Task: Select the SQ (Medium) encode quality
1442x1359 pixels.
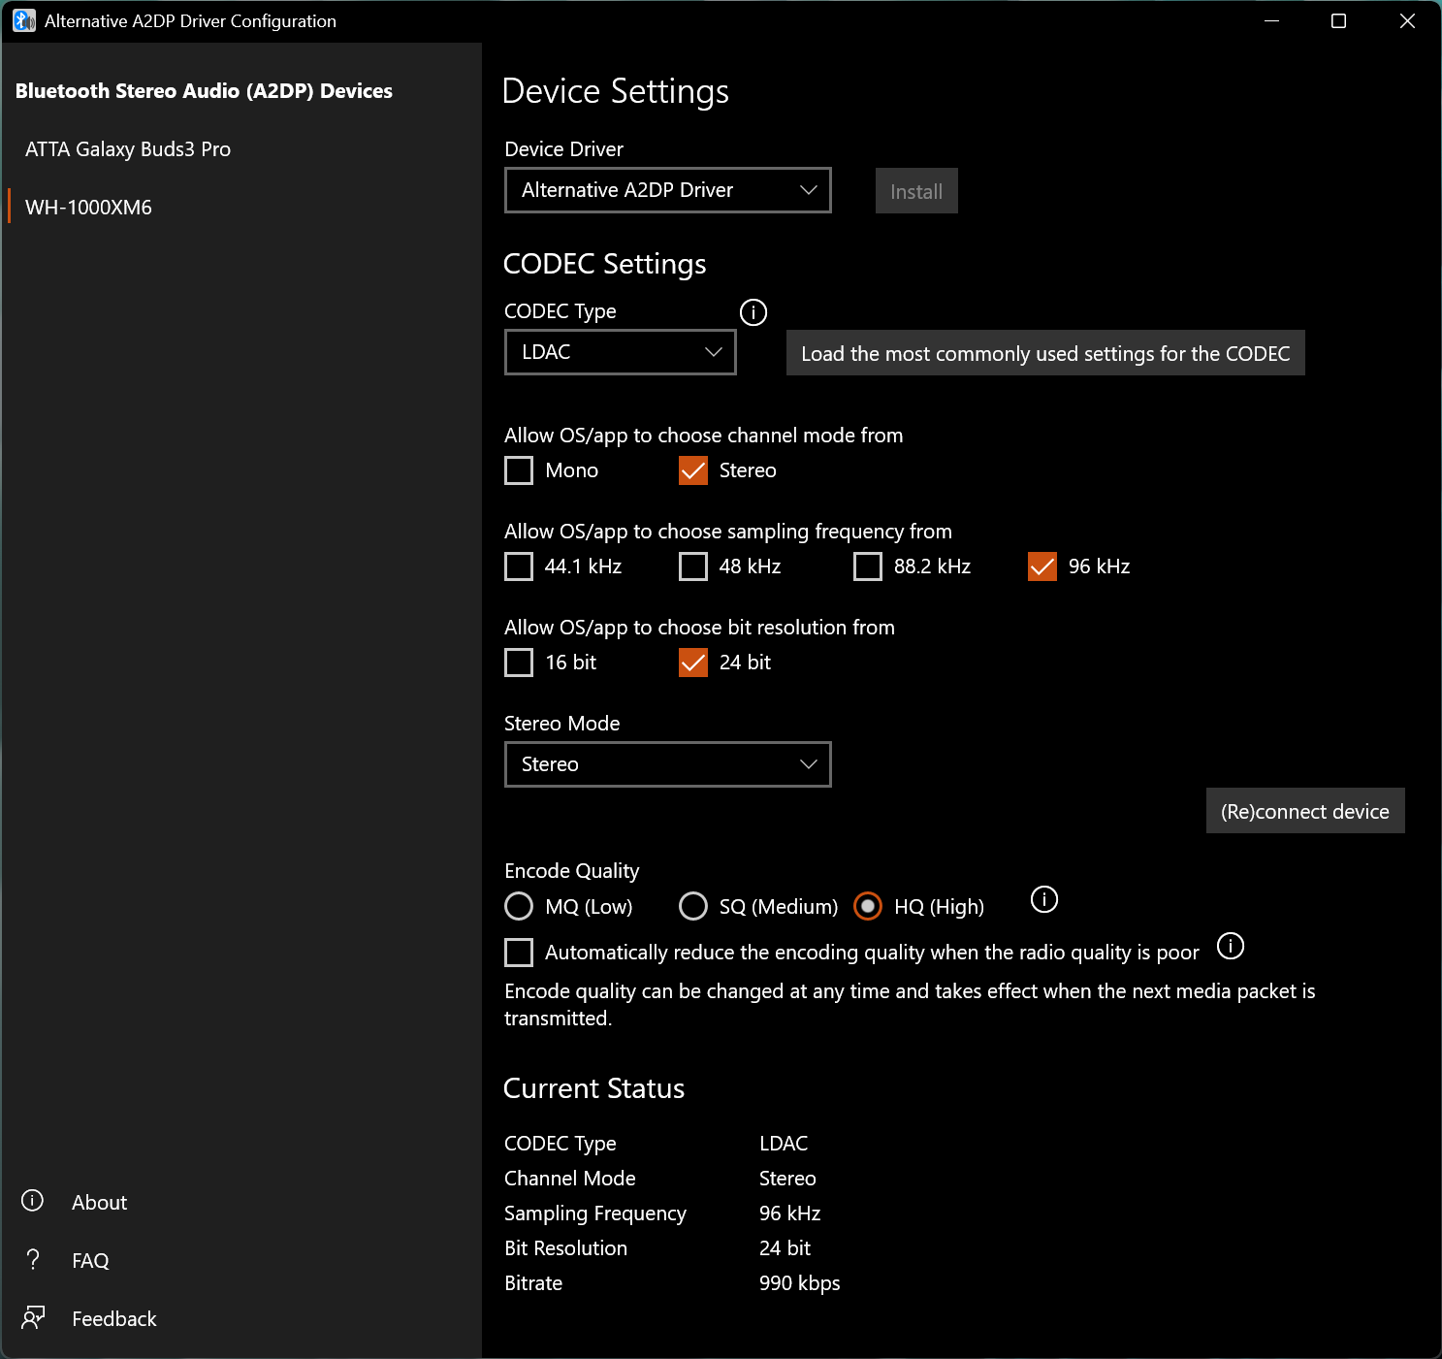Action: click(693, 906)
